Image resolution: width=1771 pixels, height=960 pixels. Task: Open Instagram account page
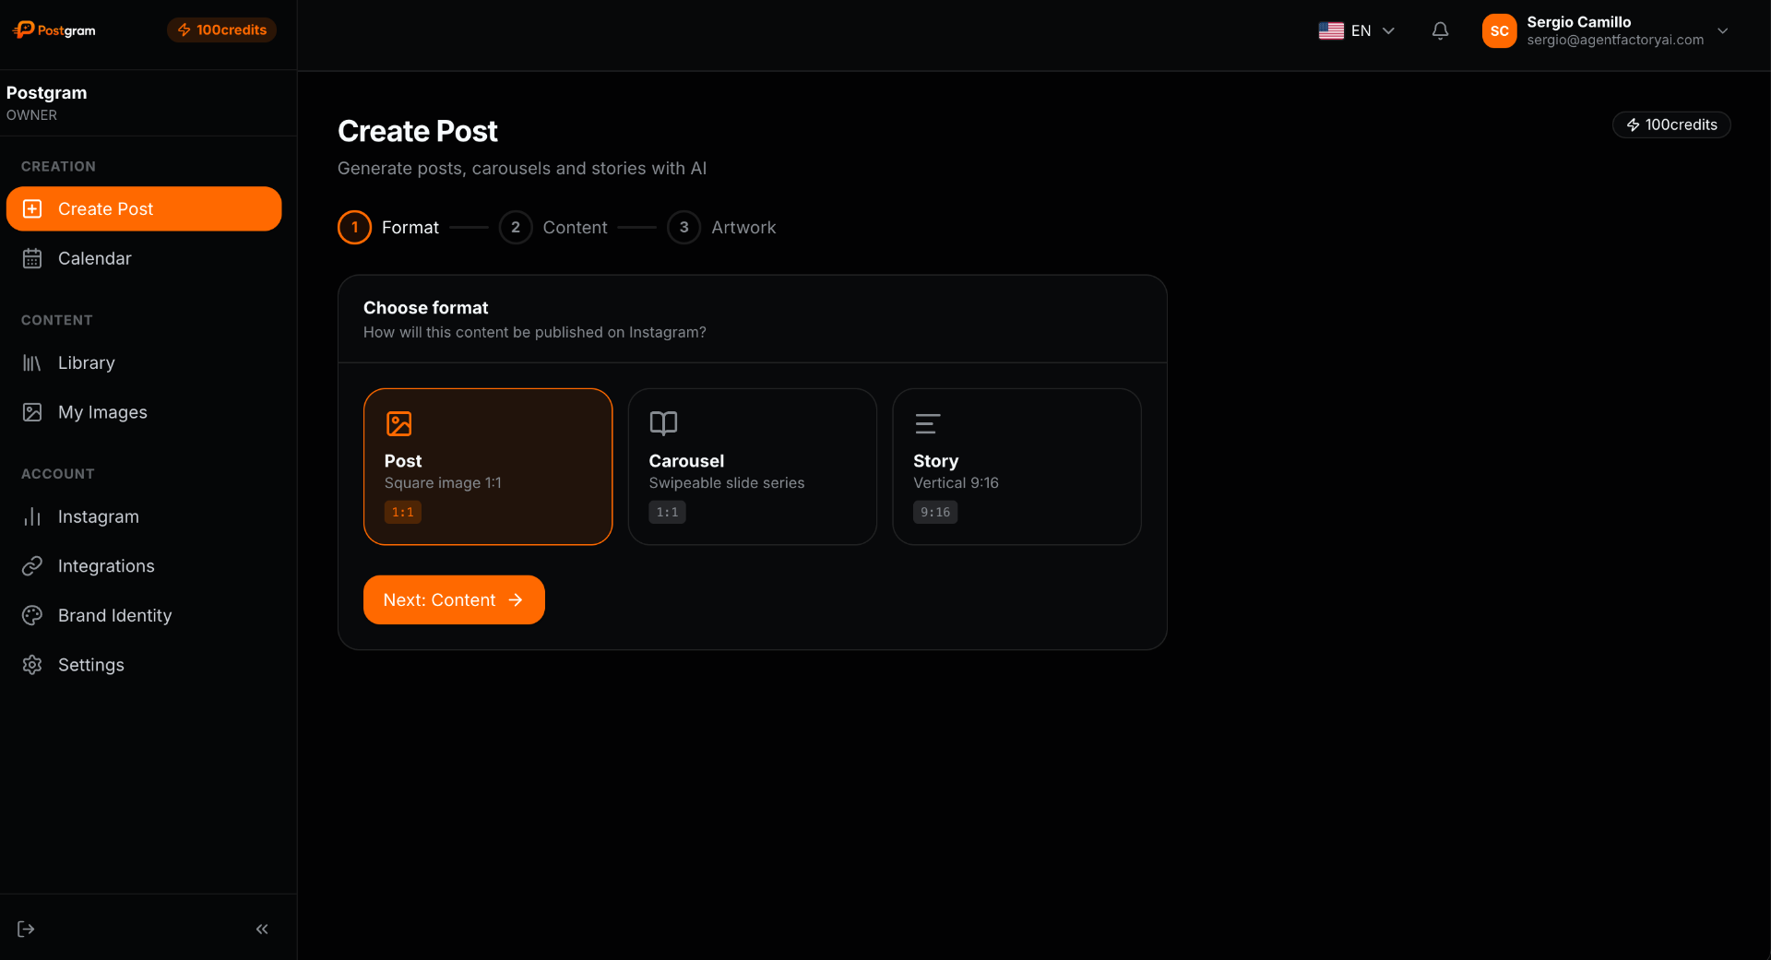click(144, 517)
